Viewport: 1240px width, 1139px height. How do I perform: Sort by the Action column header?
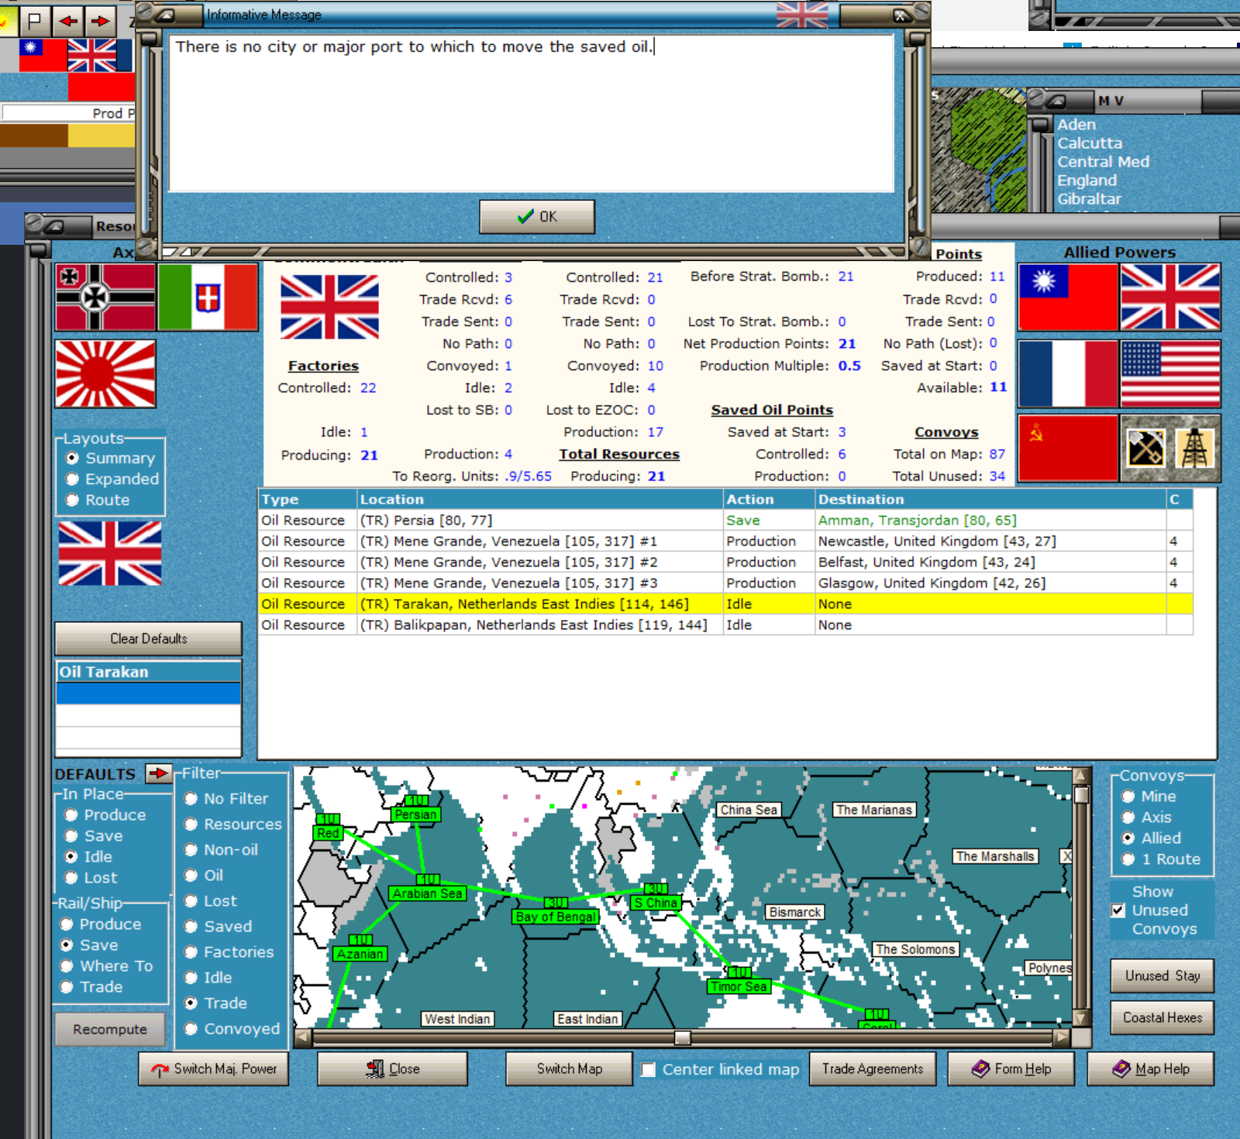(769, 499)
